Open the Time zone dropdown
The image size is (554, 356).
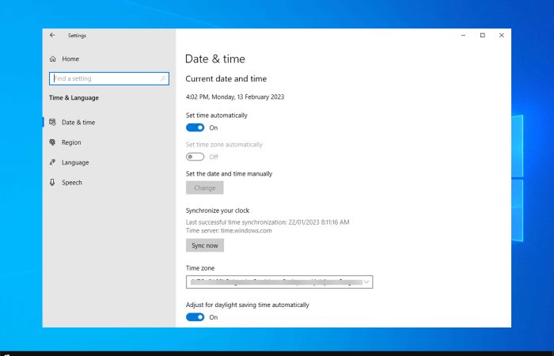(x=279, y=282)
